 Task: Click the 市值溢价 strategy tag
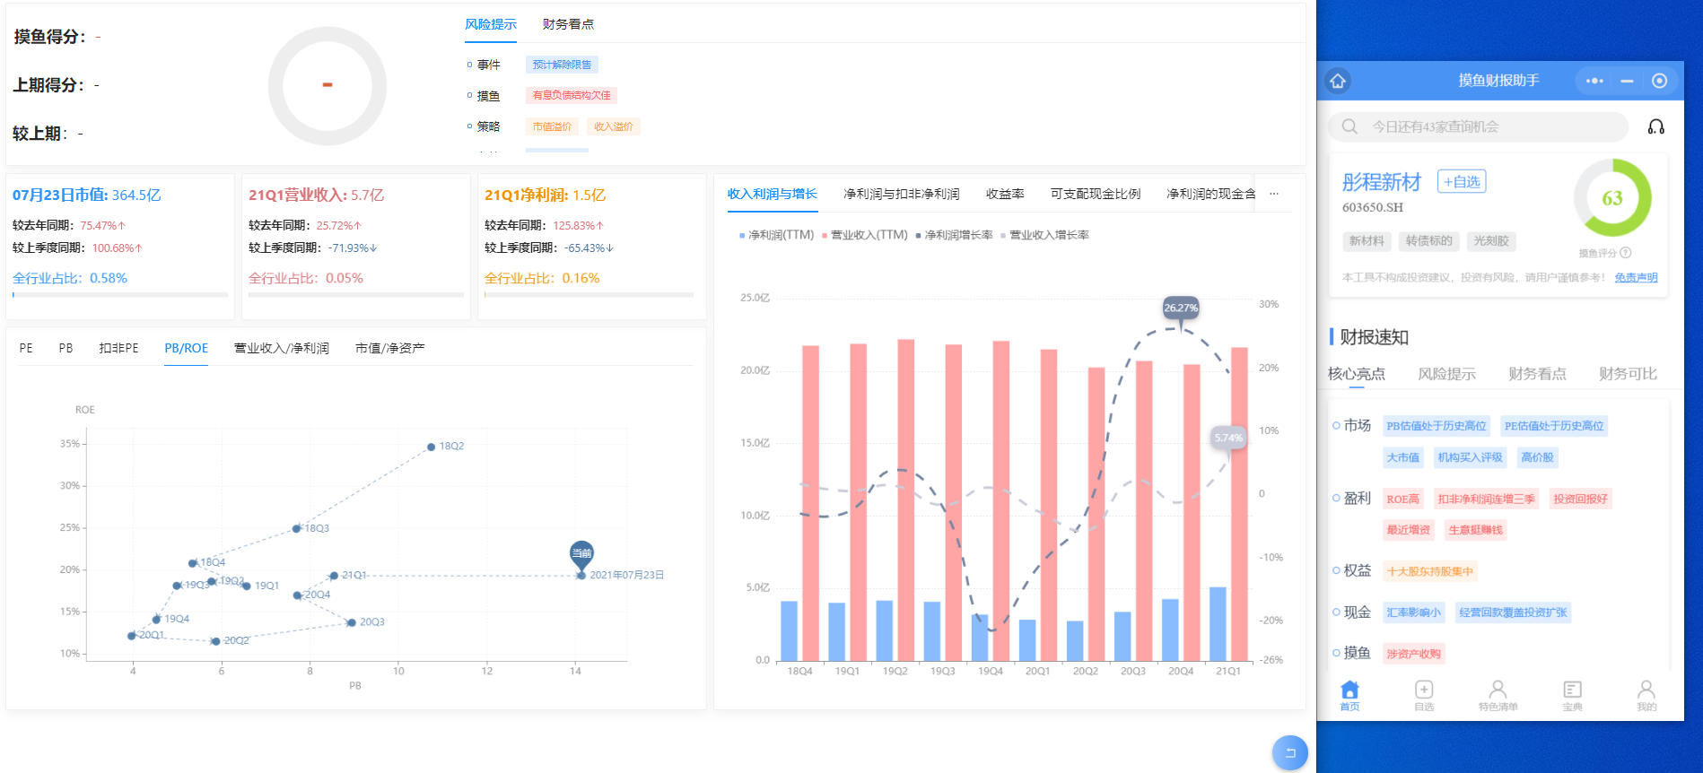(552, 126)
